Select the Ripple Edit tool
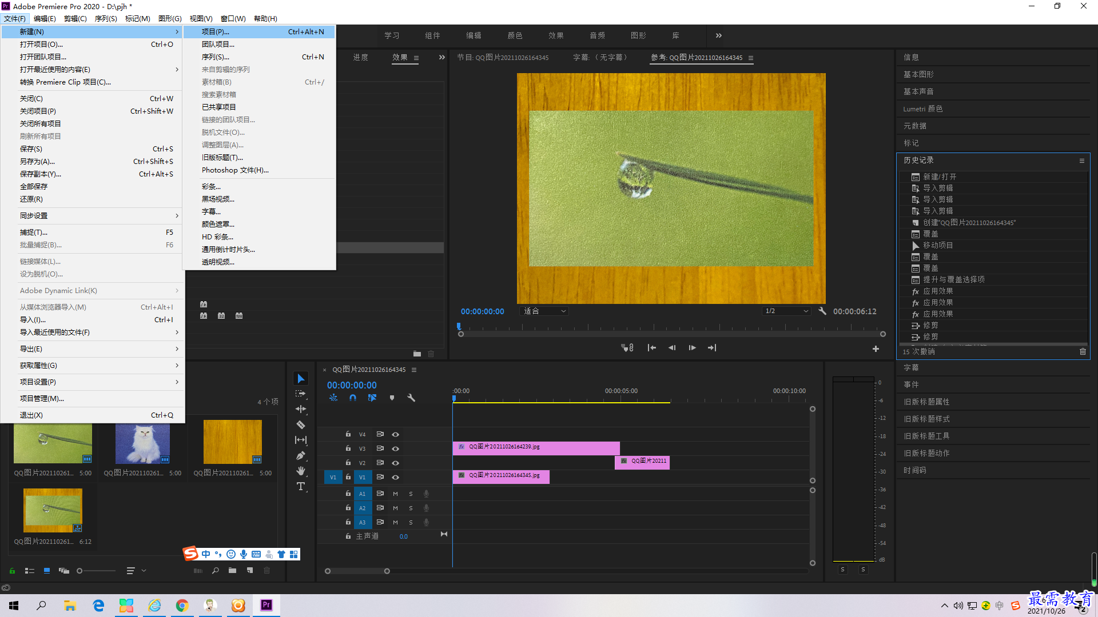Image resolution: width=1098 pixels, height=617 pixels. click(301, 409)
